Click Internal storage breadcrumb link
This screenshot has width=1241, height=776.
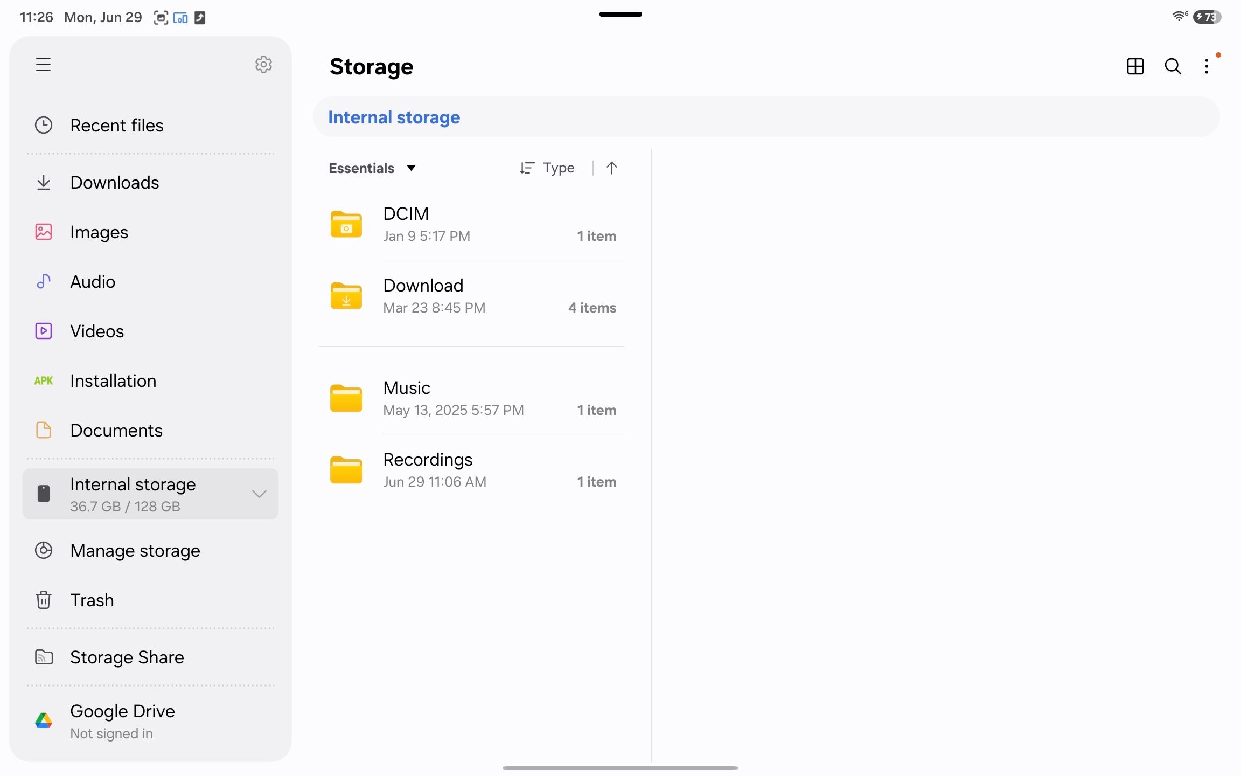(394, 117)
